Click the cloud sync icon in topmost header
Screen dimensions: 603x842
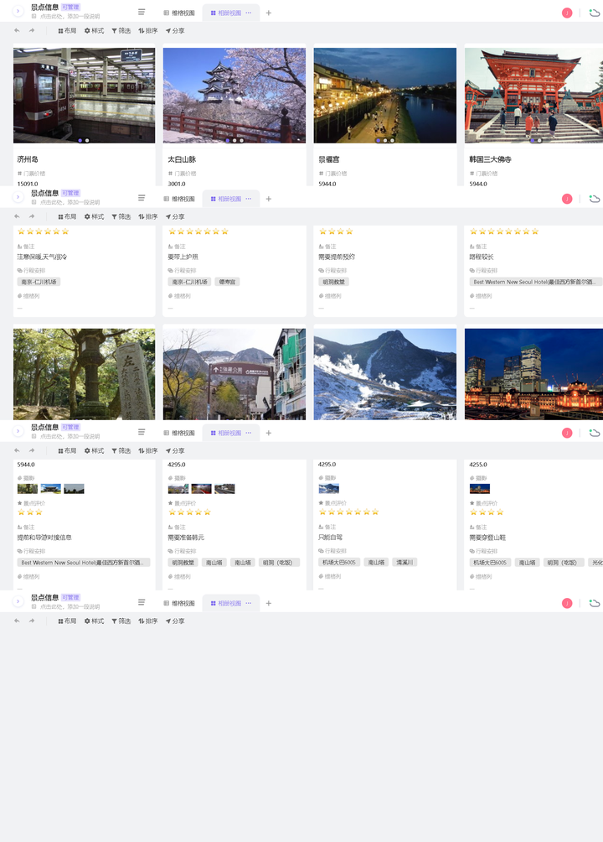tap(595, 13)
